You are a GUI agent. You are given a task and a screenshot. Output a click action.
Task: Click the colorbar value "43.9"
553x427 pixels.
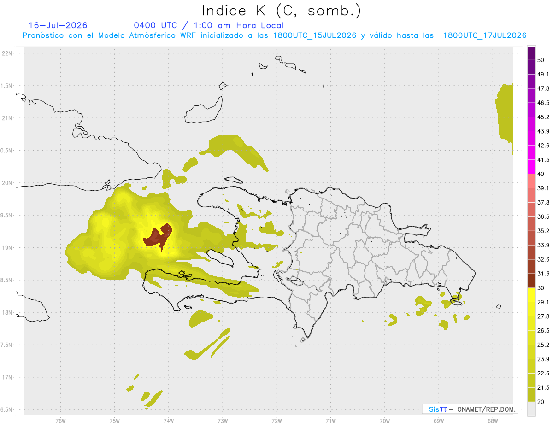click(544, 131)
